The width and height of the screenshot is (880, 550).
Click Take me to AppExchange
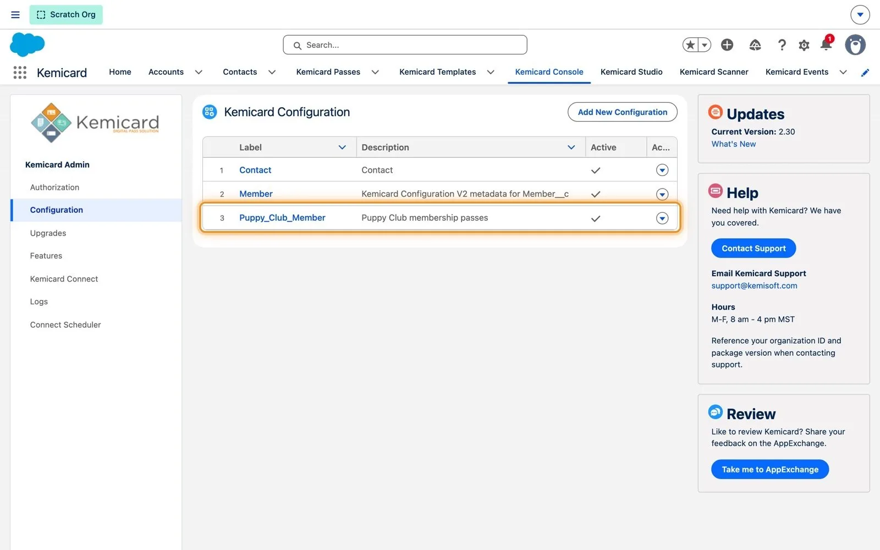point(770,469)
